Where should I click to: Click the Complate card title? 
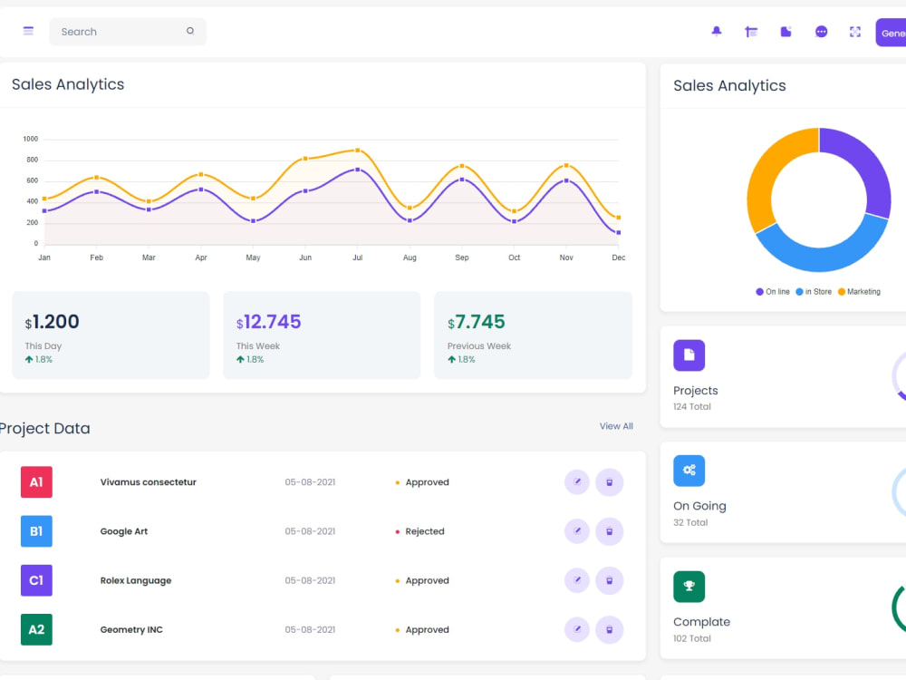pos(701,622)
